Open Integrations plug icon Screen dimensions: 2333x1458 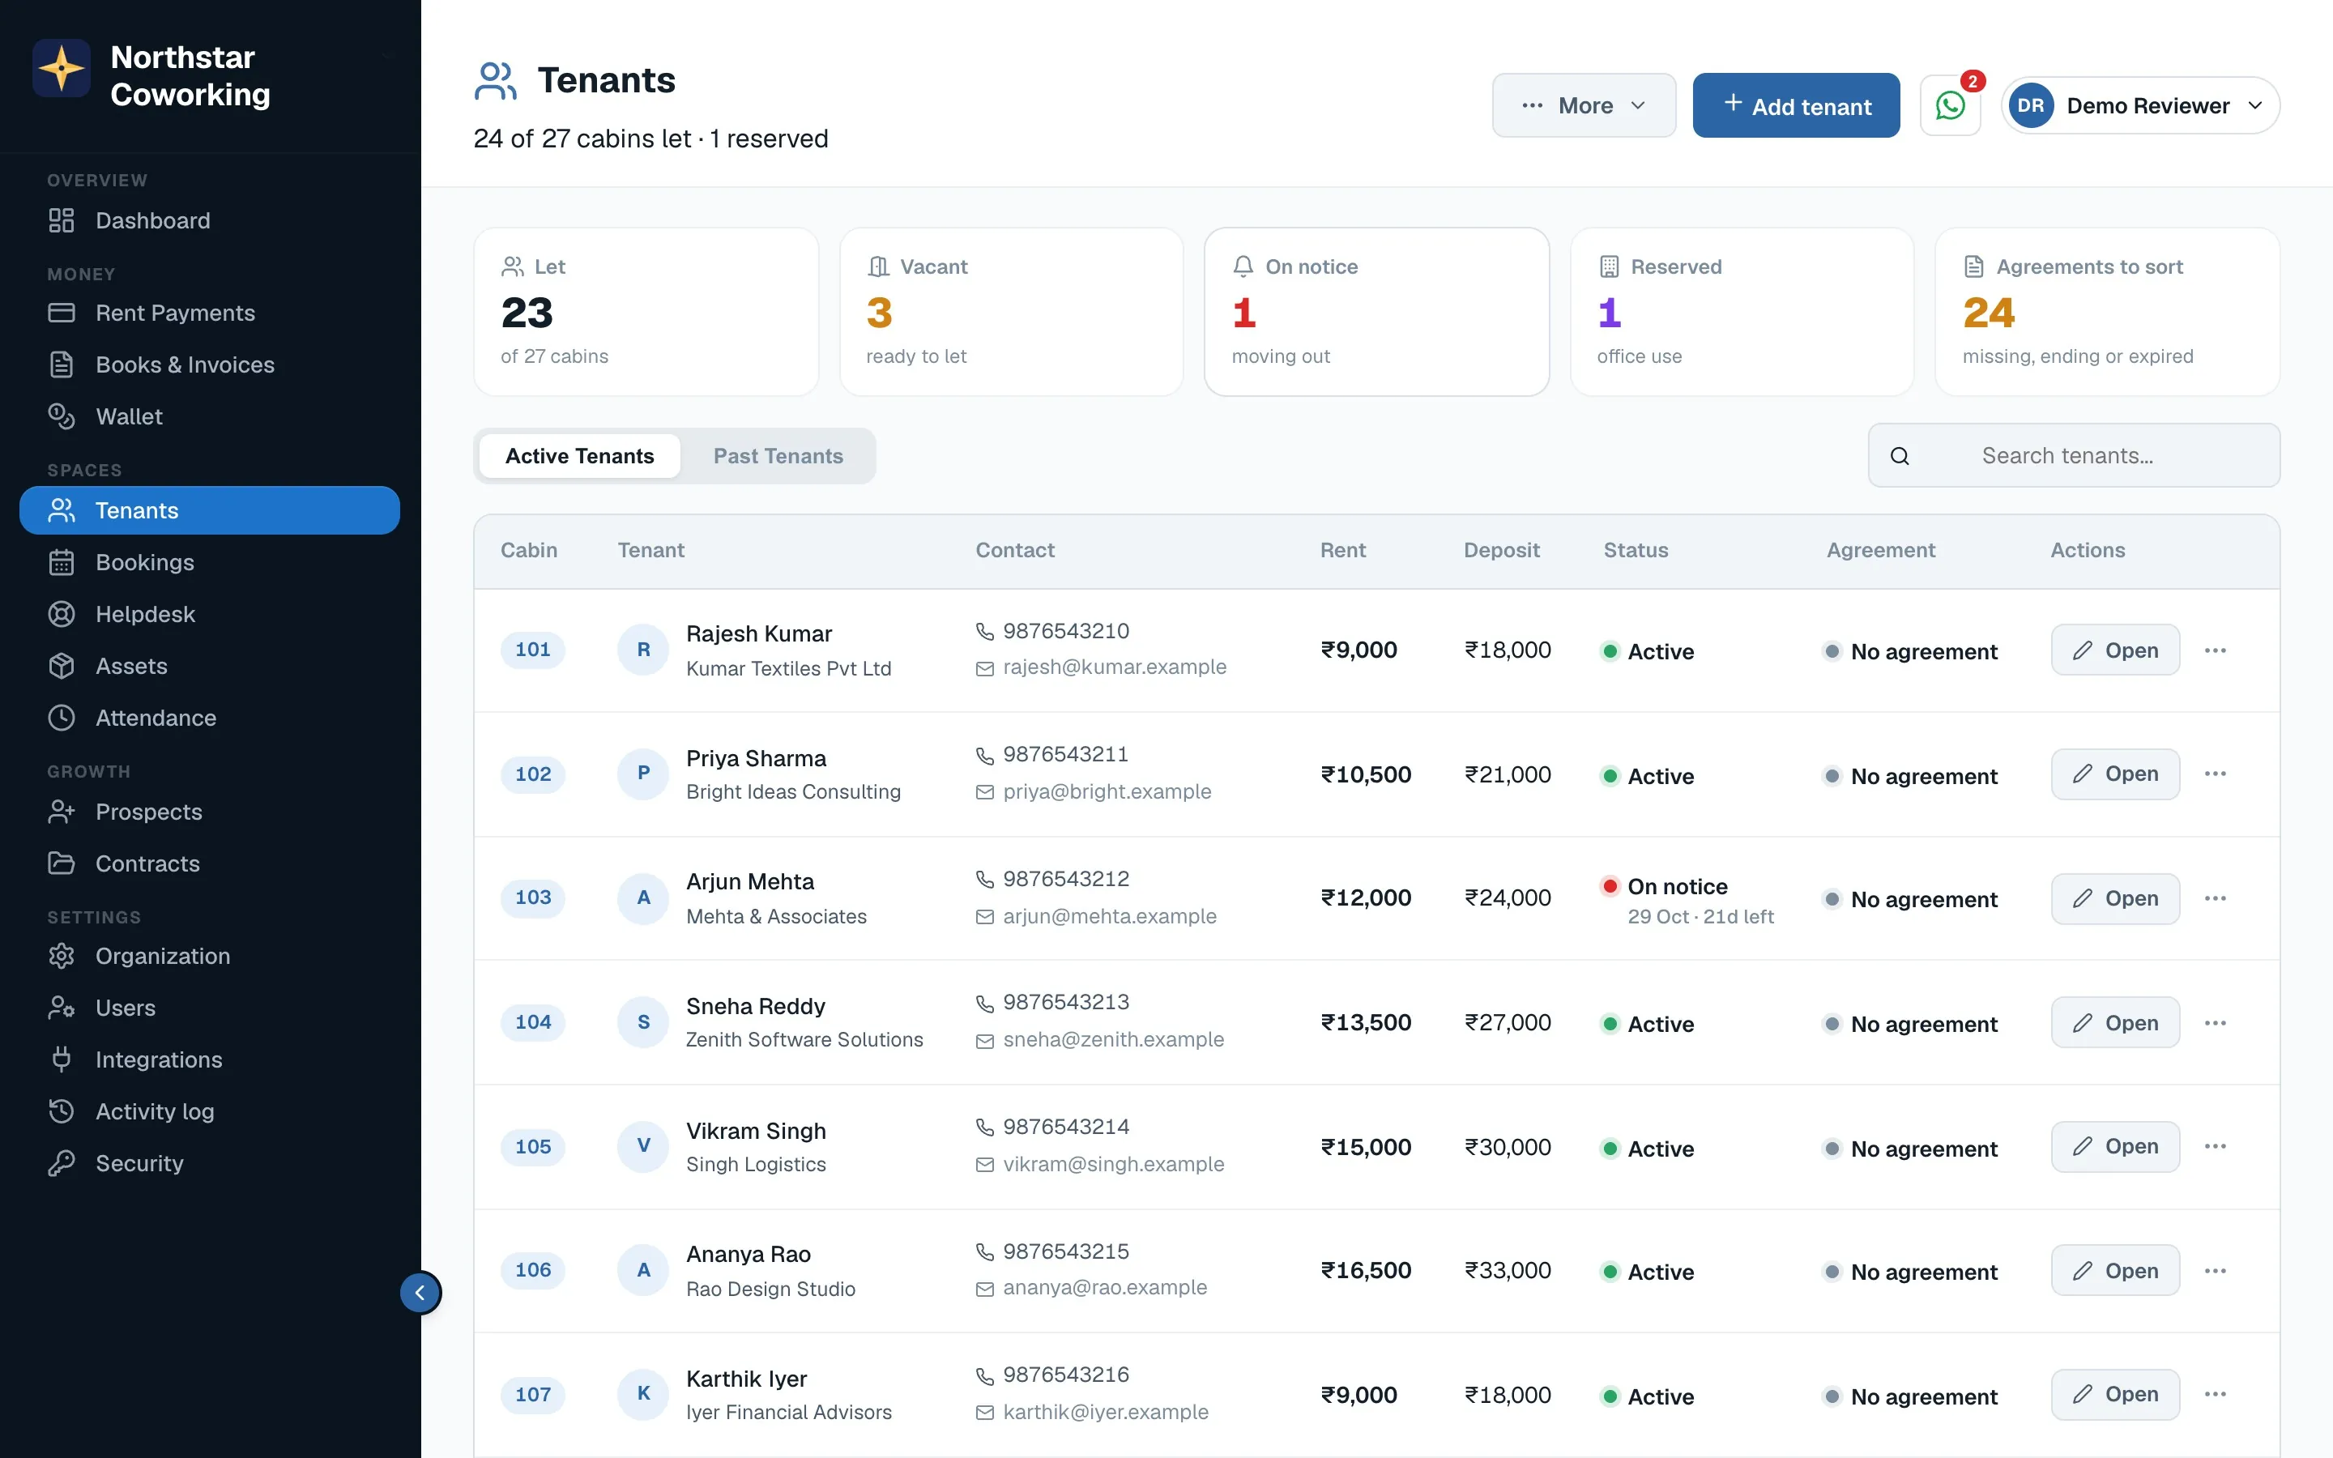[x=62, y=1059]
